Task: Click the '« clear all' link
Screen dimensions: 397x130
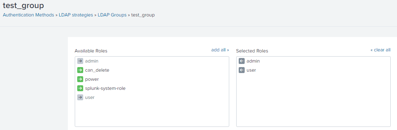Action: 380,50
